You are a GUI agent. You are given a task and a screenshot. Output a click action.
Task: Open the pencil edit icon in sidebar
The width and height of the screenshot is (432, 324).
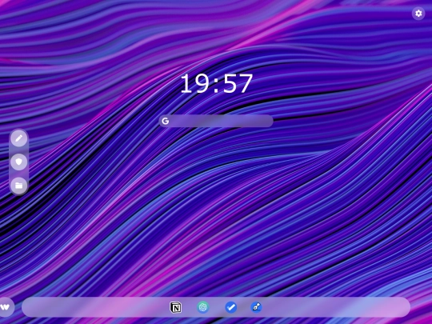[18, 138]
